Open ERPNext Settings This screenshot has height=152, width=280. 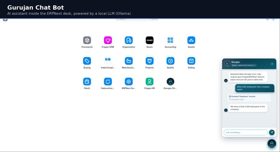128,82
